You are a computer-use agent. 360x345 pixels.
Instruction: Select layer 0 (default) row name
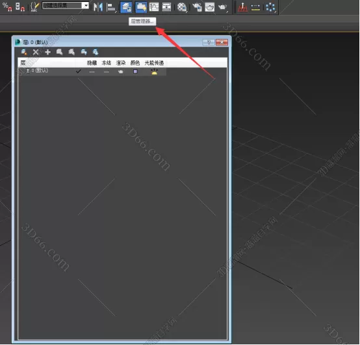pos(40,70)
